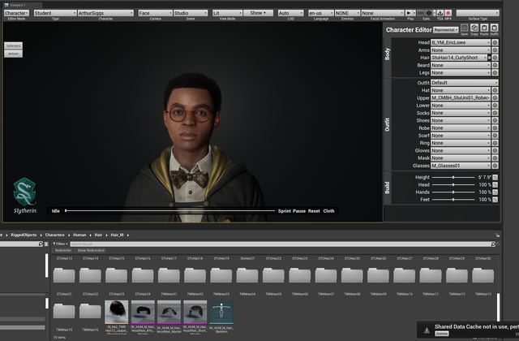Open Camera dropdown showing Face
519x341 pixels.
click(x=155, y=13)
